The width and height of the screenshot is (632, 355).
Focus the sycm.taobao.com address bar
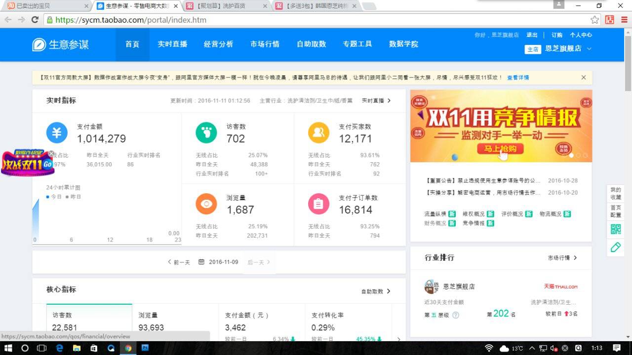coord(321,20)
